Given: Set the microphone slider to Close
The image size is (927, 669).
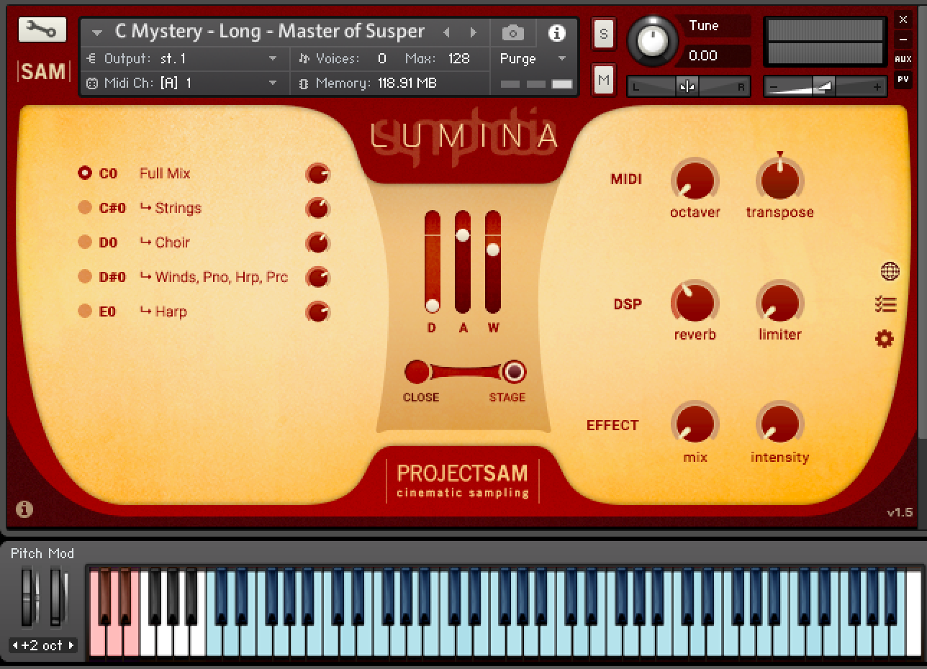Looking at the screenshot, I should [417, 372].
